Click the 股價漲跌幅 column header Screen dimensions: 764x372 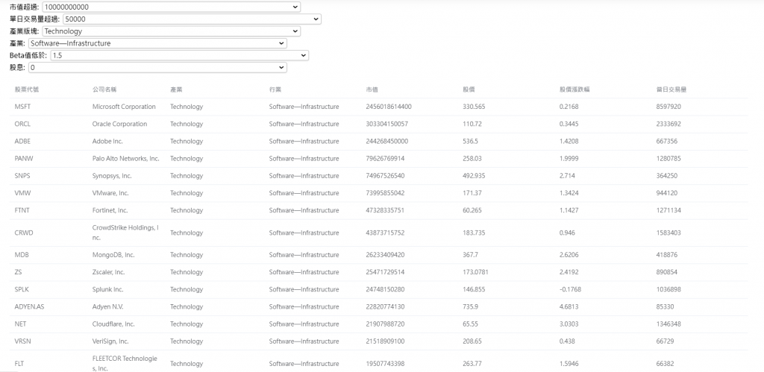point(575,89)
